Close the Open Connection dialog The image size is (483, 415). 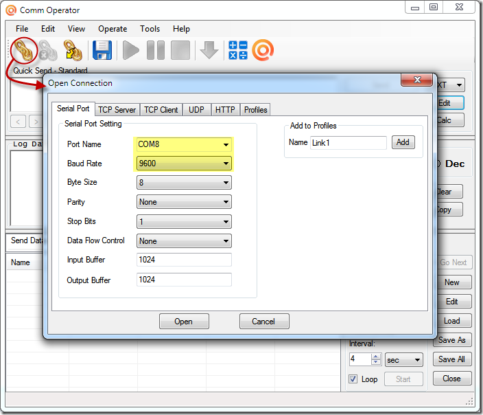pos(417,80)
